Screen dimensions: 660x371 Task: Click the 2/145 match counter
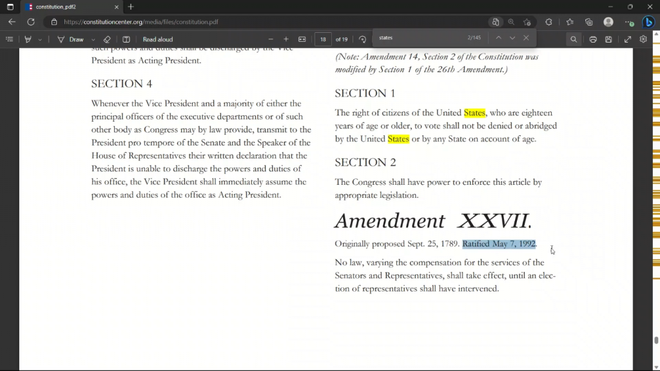[x=474, y=37]
